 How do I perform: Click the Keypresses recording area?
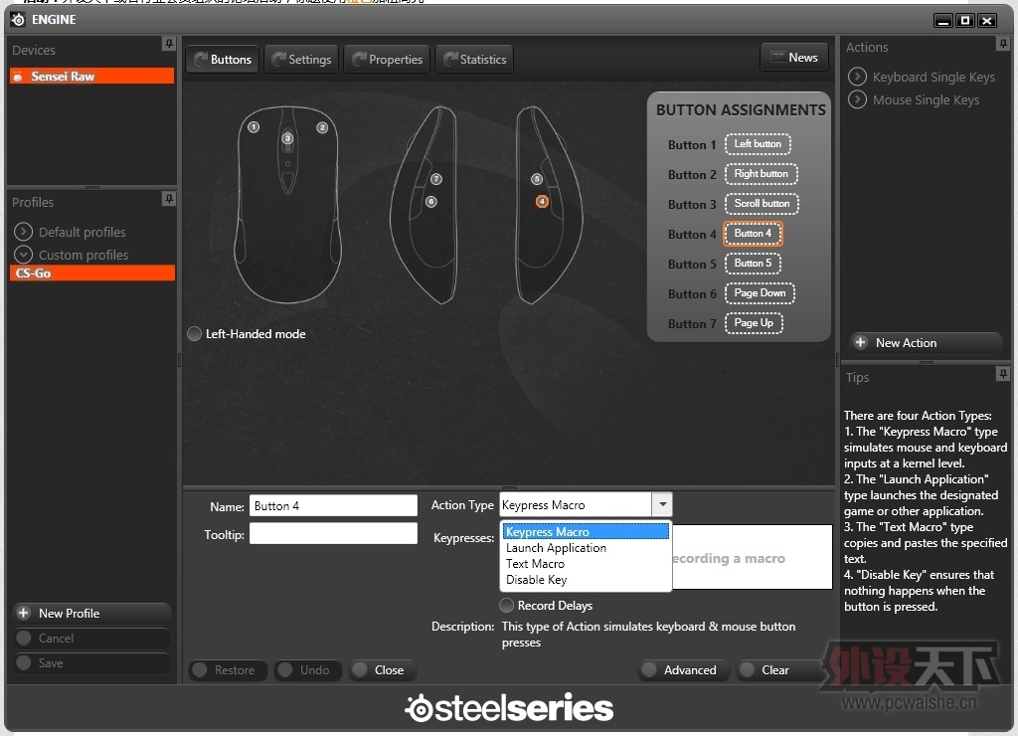752,557
